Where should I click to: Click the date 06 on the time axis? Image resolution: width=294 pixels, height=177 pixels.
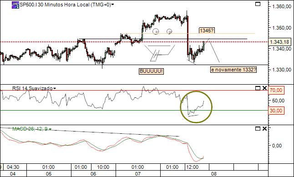(93, 174)
